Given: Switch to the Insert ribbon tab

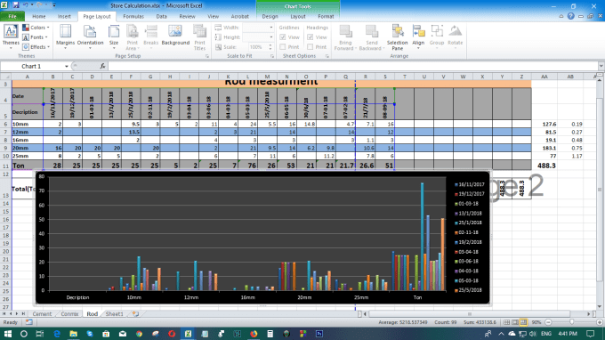Looking at the screenshot, I should click(64, 17).
